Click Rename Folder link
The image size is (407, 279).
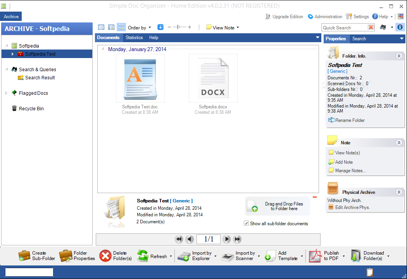(347, 120)
